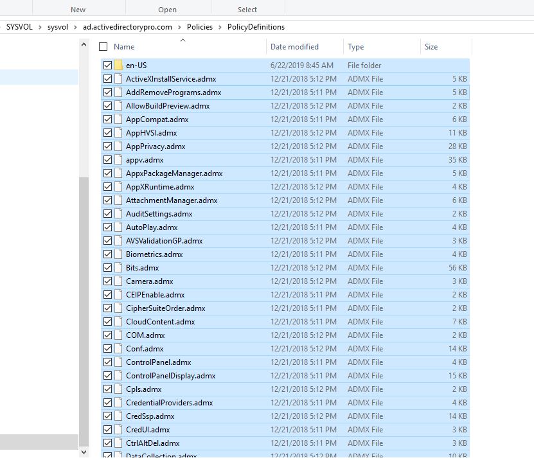Click the AddRemovePrograms.admx file icon
Image resolution: width=534 pixels, height=460 pixels.
118,93
